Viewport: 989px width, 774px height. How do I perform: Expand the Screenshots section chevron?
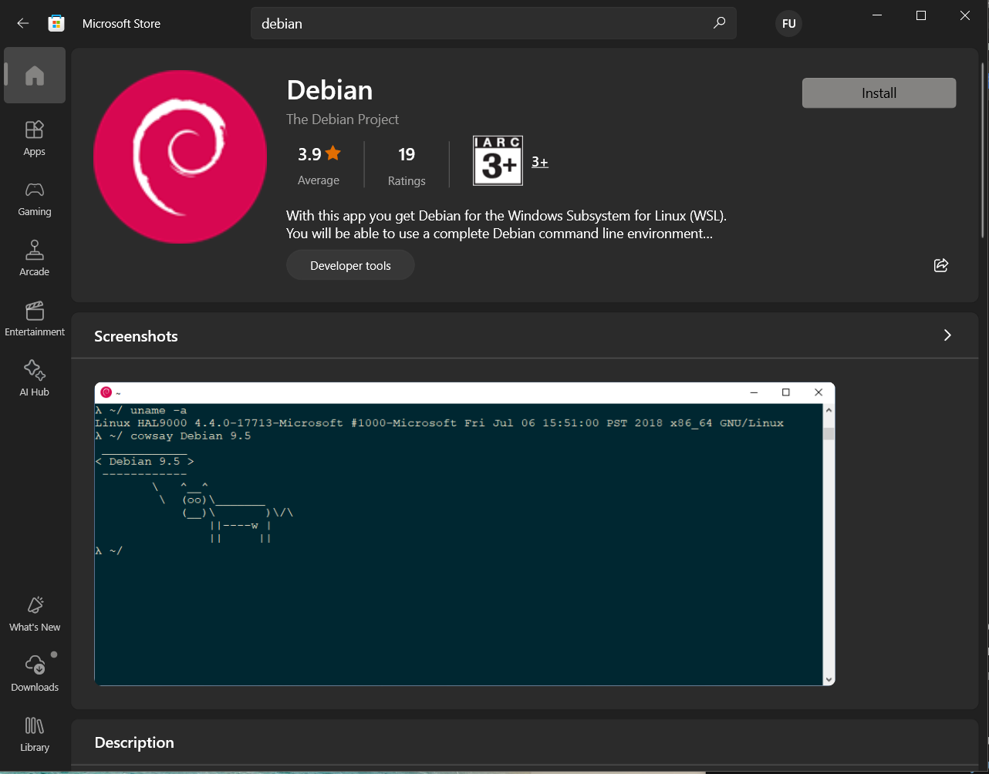tap(947, 335)
